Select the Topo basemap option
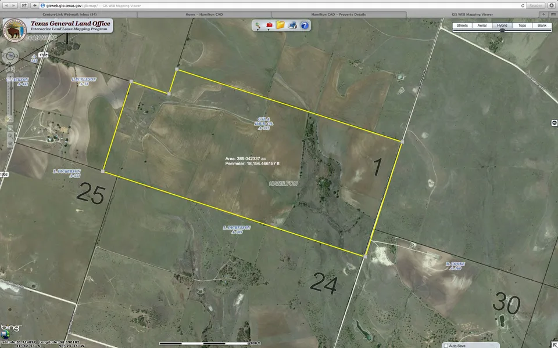Screen dimensions: 558x348 click(x=522, y=26)
